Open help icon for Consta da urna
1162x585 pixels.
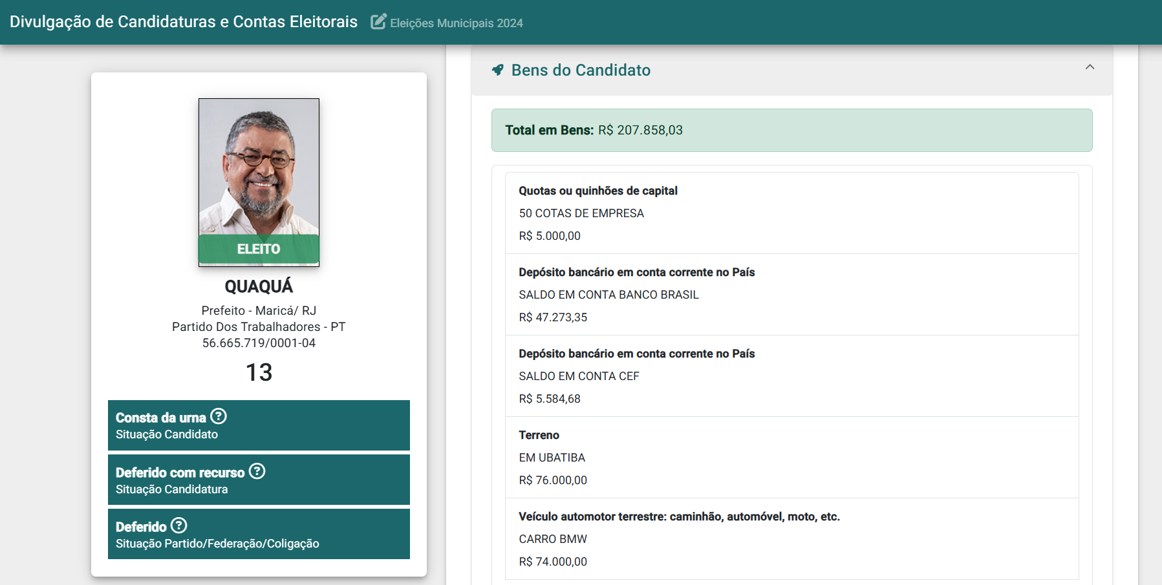click(x=219, y=416)
